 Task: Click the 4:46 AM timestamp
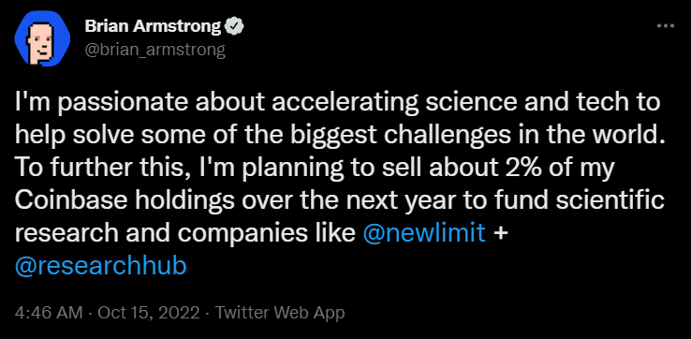tap(49, 313)
